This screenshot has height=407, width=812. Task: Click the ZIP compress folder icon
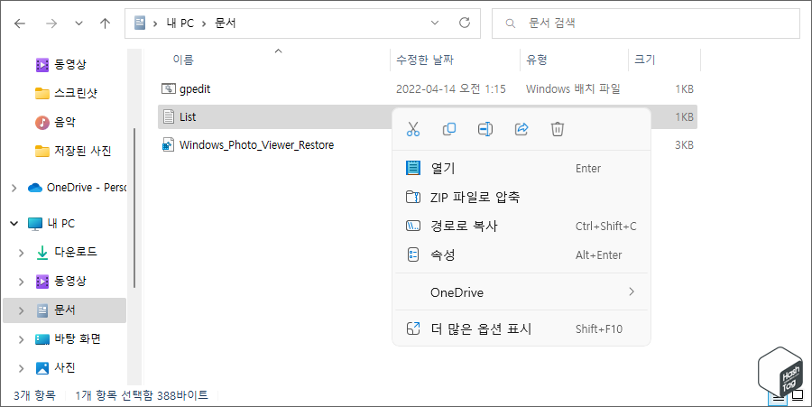click(412, 198)
